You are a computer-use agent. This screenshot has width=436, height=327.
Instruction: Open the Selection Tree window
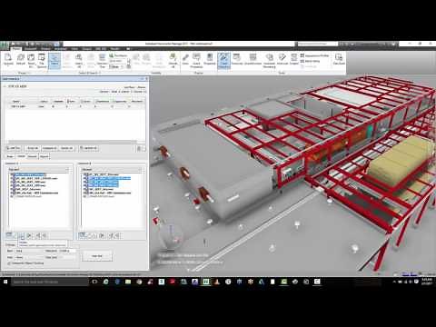pyautogui.click(x=103, y=60)
